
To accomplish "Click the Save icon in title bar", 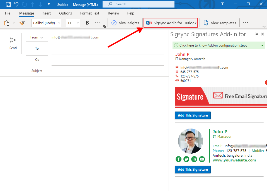I will [8, 4].
